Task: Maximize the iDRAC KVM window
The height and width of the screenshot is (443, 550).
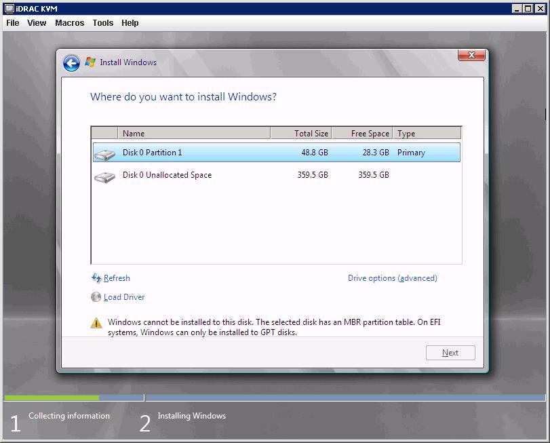Action: [528, 9]
